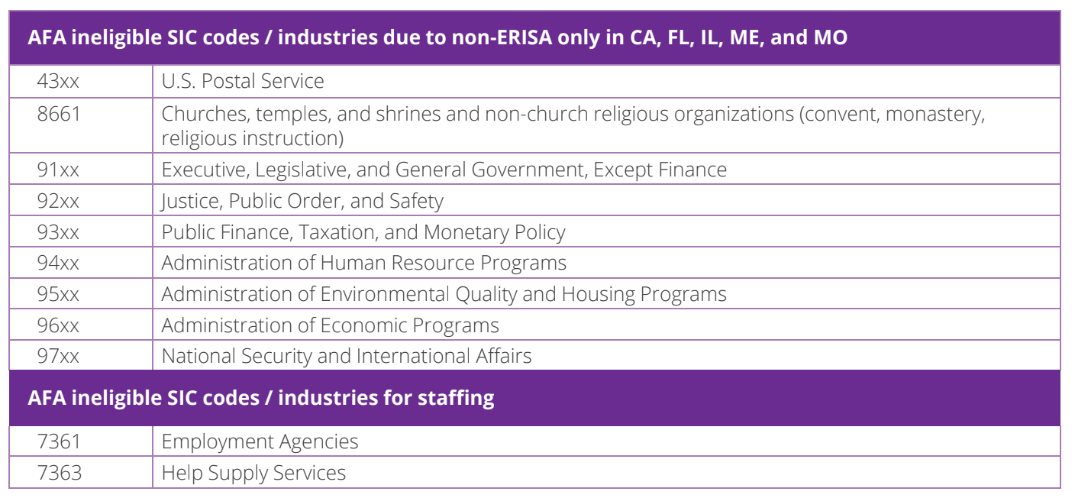Screen dimensions: 1075x498
Task: Click the 93xx code cell
Action: point(58,232)
